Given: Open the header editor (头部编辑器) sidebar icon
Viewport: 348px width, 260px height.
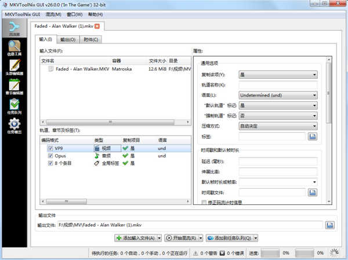Looking at the screenshot, I should point(14,67).
